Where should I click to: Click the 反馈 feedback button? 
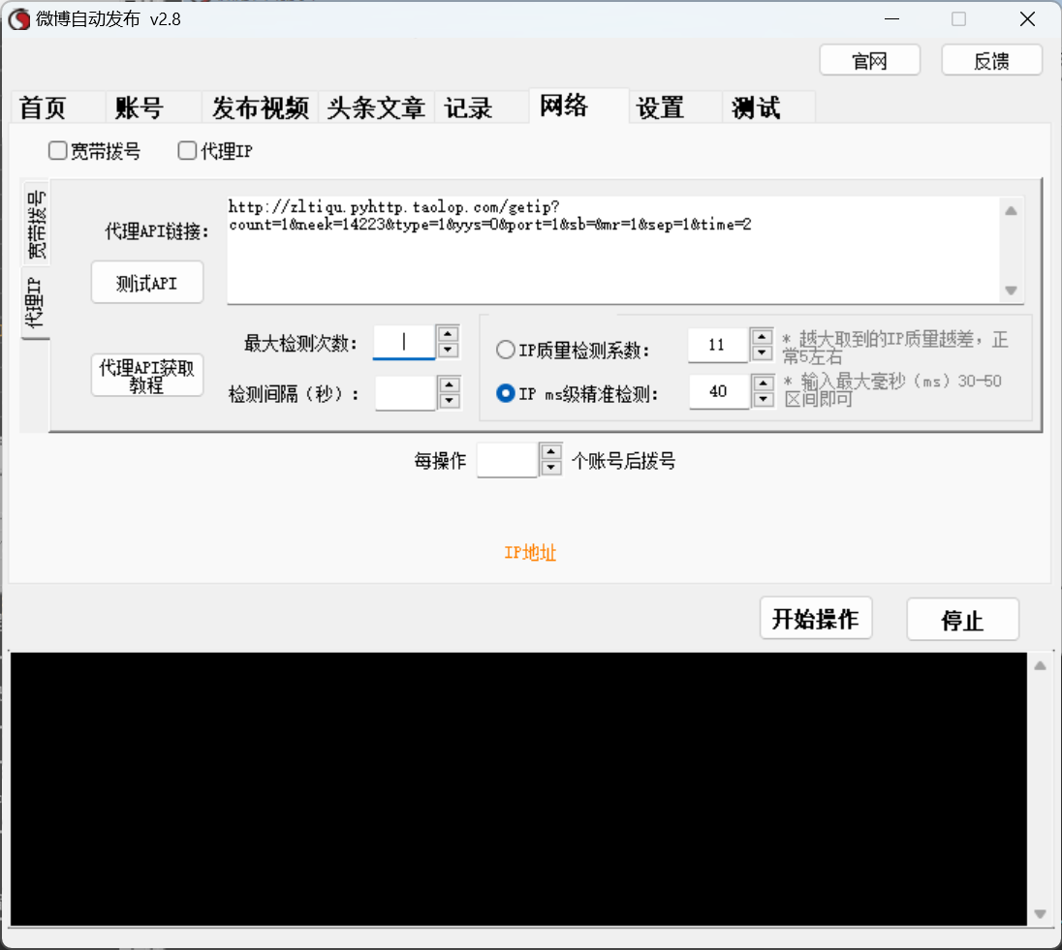991,61
